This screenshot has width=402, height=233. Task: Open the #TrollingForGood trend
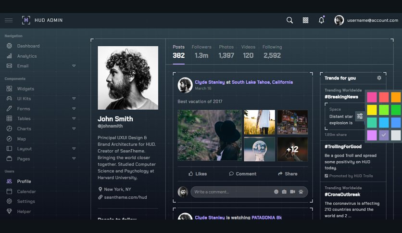(343, 146)
